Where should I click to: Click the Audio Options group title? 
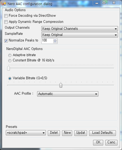(15, 10)
